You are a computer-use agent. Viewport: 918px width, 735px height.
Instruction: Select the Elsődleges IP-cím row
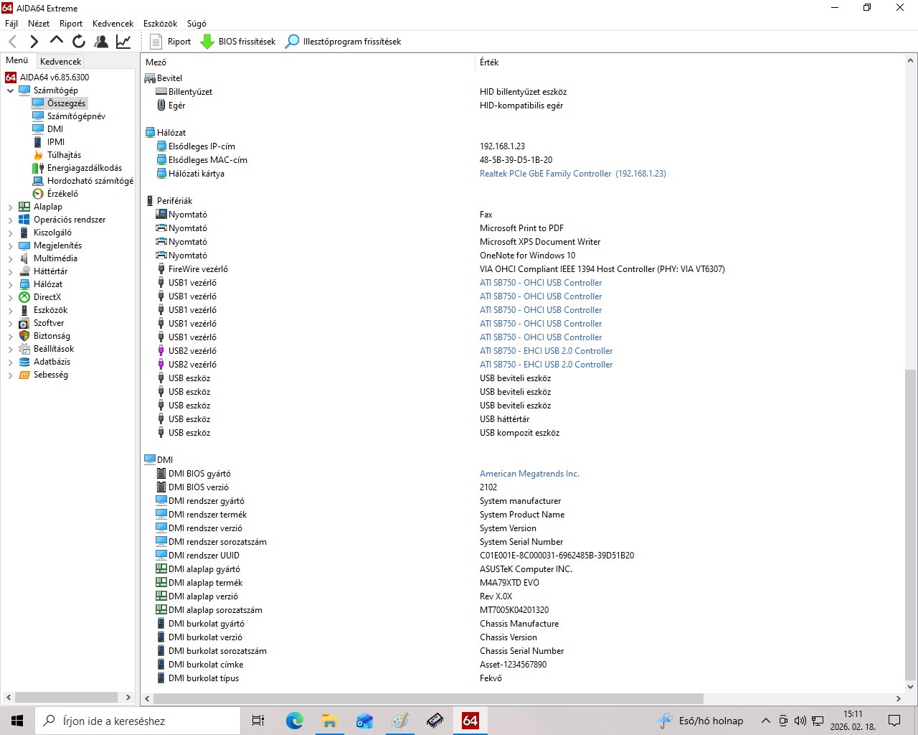[x=524, y=146]
